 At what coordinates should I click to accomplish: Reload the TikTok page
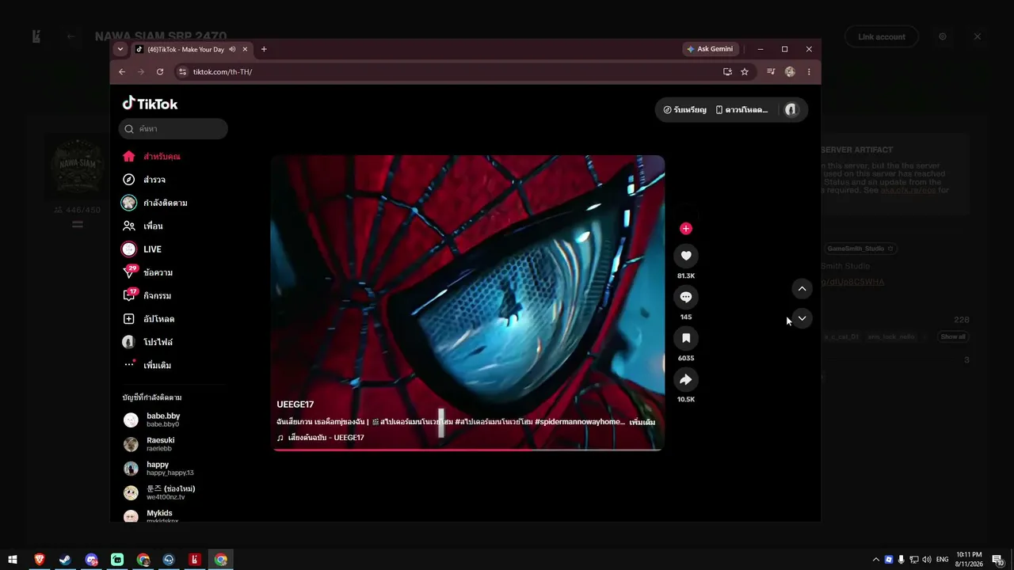tap(160, 71)
